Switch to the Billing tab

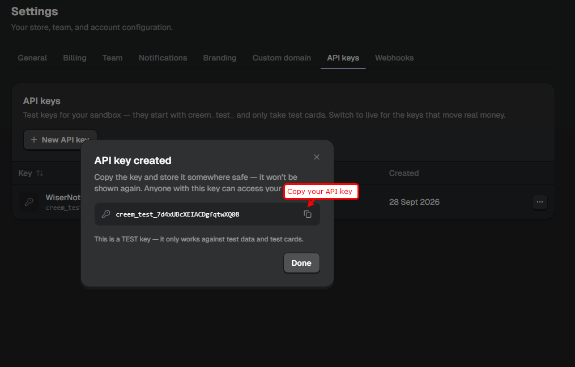(75, 58)
